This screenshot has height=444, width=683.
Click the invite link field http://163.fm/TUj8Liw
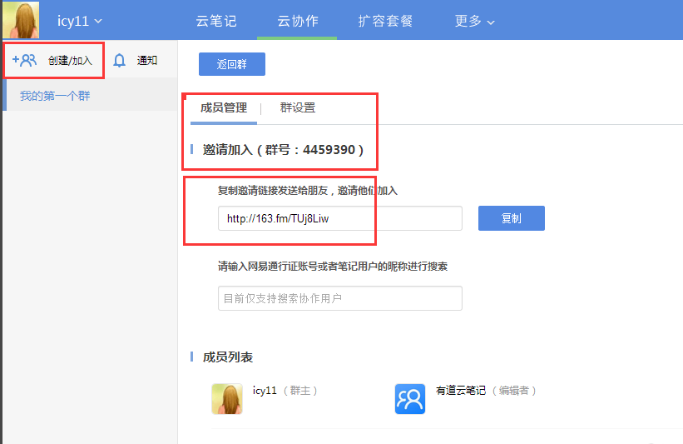click(339, 218)
